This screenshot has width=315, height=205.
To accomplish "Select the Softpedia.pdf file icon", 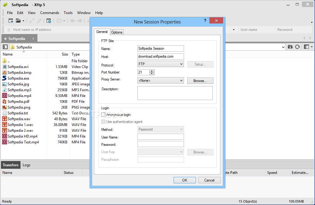I will coord(4,102).
